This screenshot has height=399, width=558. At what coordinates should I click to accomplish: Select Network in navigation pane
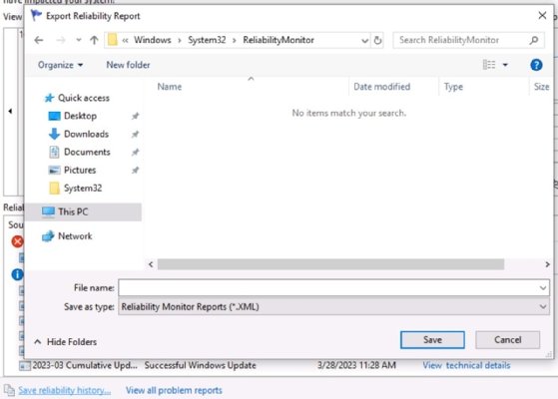[x=75, y=236]
